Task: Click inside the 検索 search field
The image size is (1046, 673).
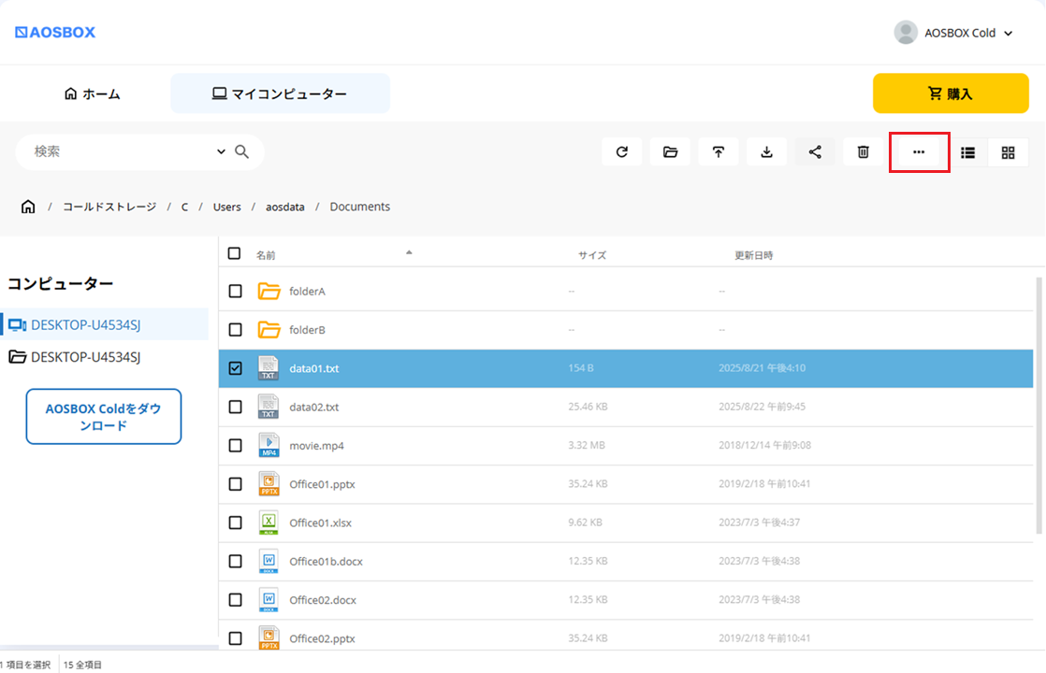Action: 117,151
